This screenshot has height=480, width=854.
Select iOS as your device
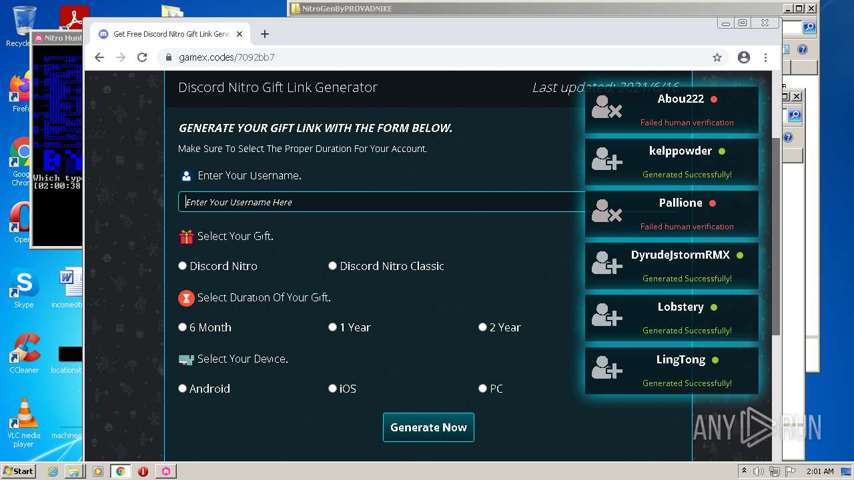point(332,389)
